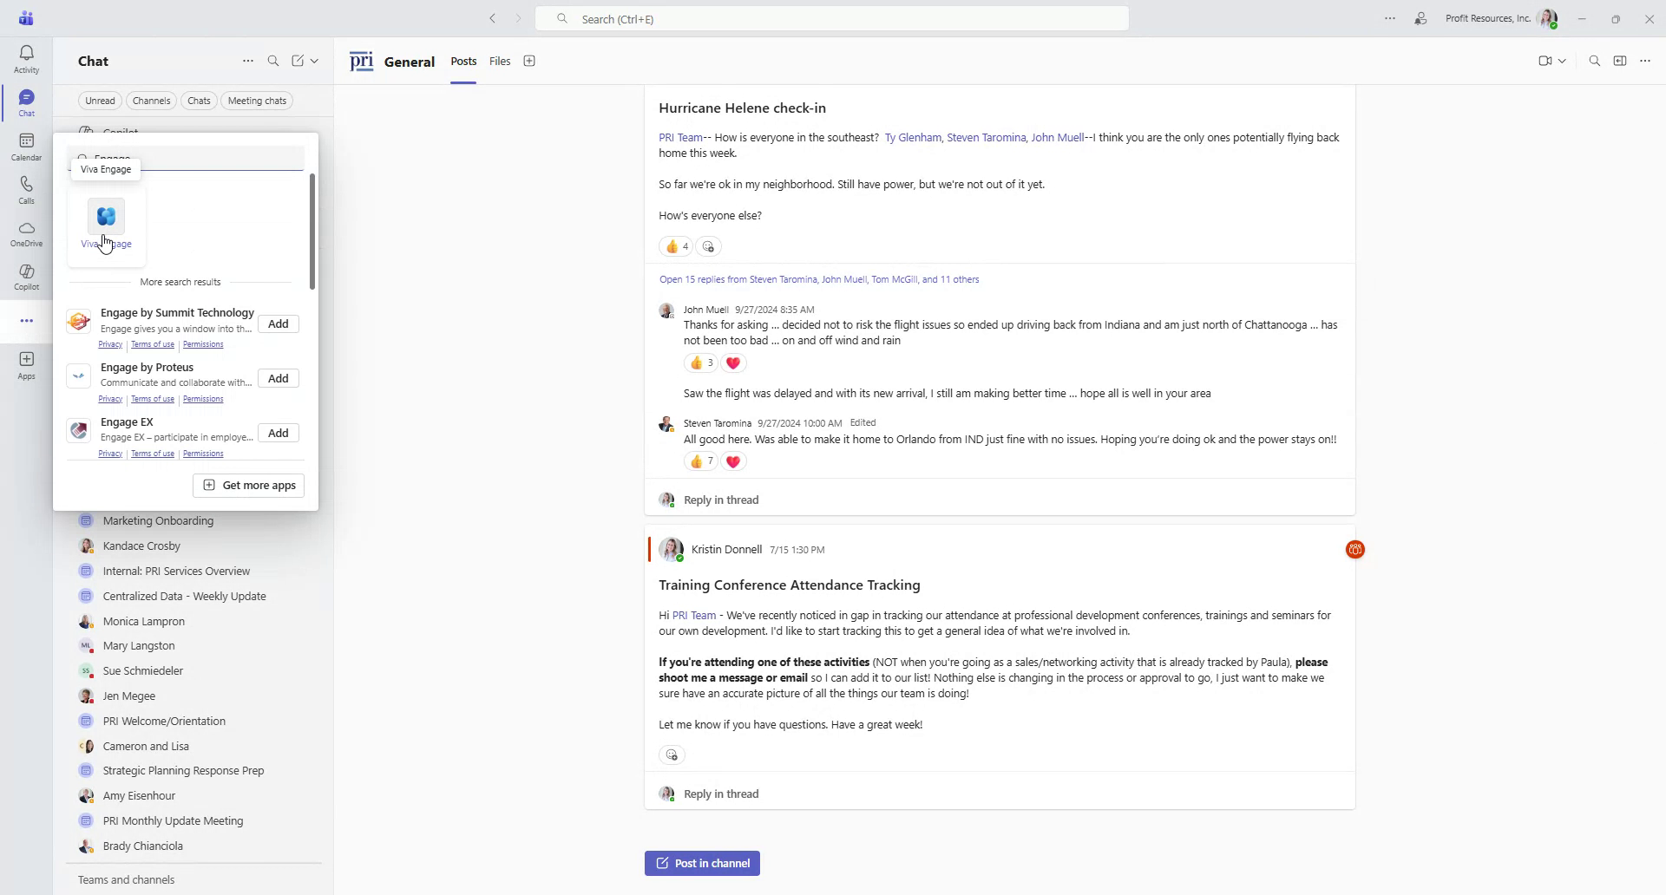1666x895 pixels.
Task: Select the Viva Engage app icon
Action: pyautogui.click(x=106, y=217)
